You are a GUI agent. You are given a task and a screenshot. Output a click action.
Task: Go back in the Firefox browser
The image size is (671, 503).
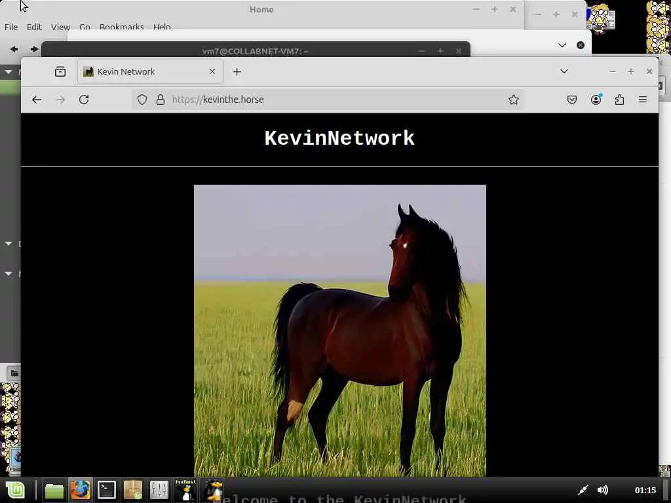[37, 100]
